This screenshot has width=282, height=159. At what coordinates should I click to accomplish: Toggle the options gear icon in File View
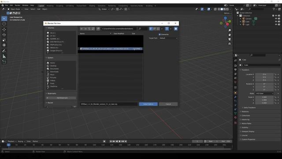point(176,29)
